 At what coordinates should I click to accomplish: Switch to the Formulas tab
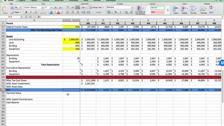coord(73,1)
